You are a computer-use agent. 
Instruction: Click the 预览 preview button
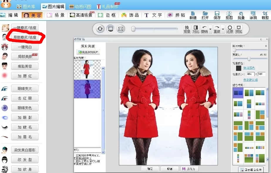click(239, 29)
